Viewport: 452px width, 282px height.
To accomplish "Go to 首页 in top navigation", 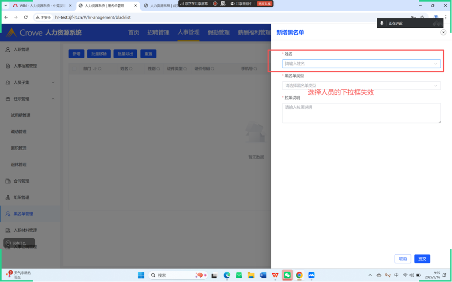I will coord(134,32).
